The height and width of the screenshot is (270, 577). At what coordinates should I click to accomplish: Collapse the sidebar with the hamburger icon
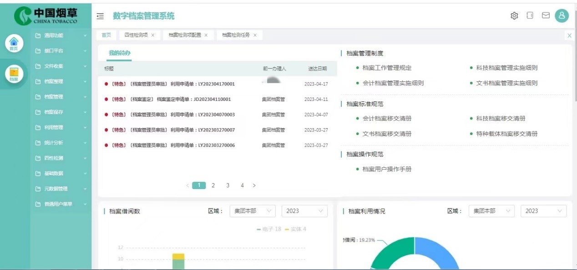point(100,16)
